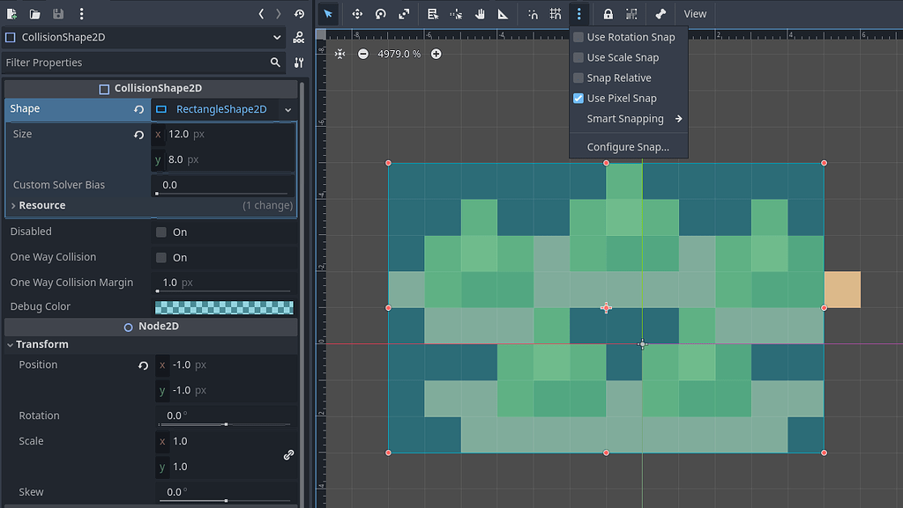Select the Move tool in the canvas toolbar
Image resolution: width=903 pixels, height=508 pixels.
point(358,13)
